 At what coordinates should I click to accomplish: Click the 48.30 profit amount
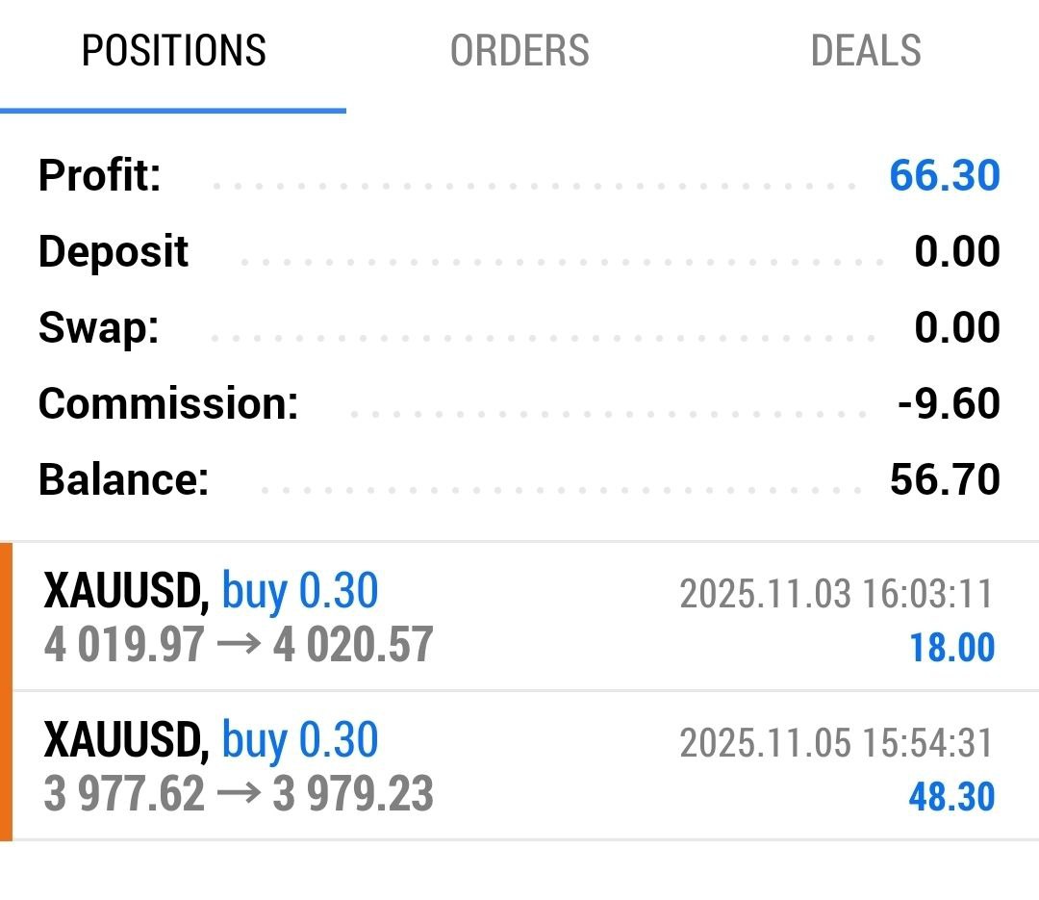tap(950, 797)
